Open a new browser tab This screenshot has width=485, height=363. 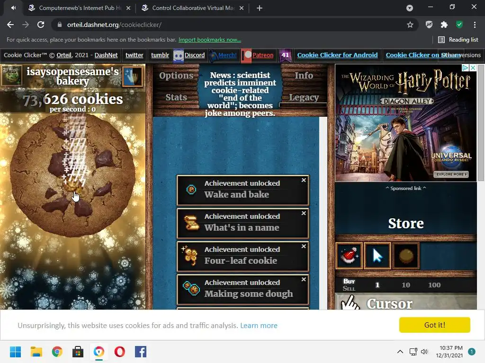pyautogui.click(x=260, y=8)
